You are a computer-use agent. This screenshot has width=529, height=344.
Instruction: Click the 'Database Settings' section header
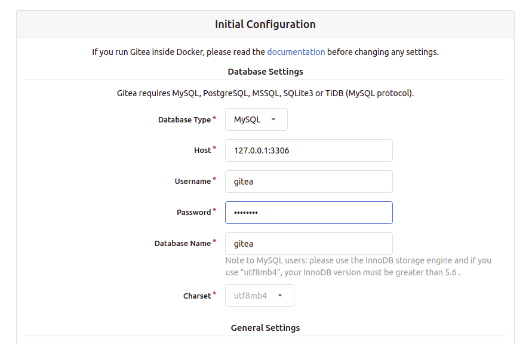265,72
